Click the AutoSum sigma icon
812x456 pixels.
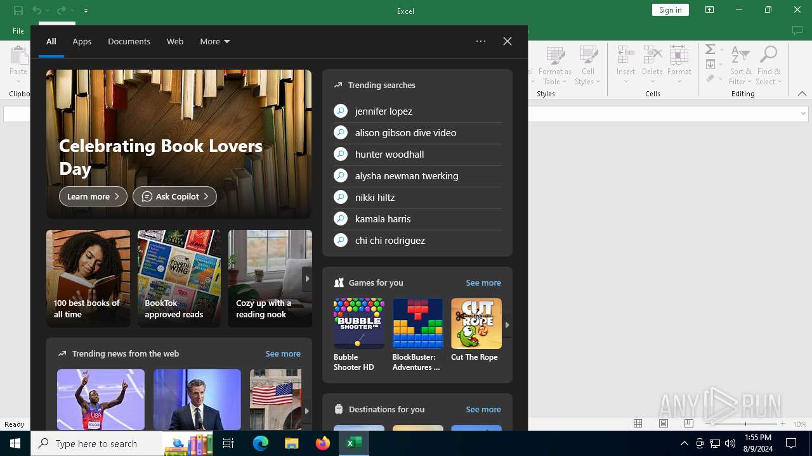(710, 49)
